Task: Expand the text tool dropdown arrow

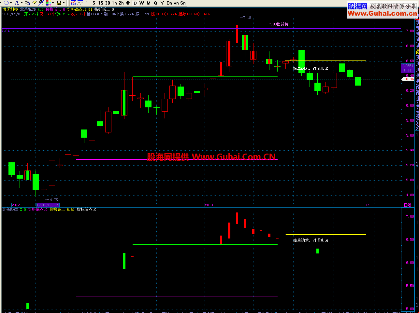Action: coord(22,3)
